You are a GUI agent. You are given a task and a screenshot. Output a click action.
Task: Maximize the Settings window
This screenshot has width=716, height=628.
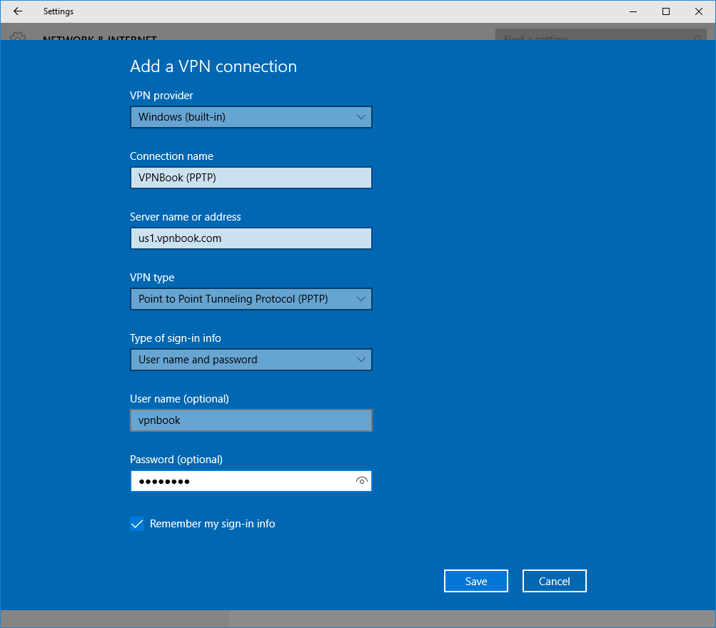(665, 11)
